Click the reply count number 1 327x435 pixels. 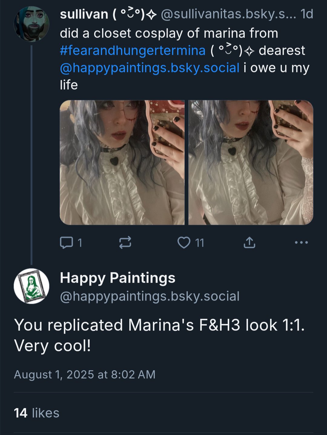click(80, 243)
